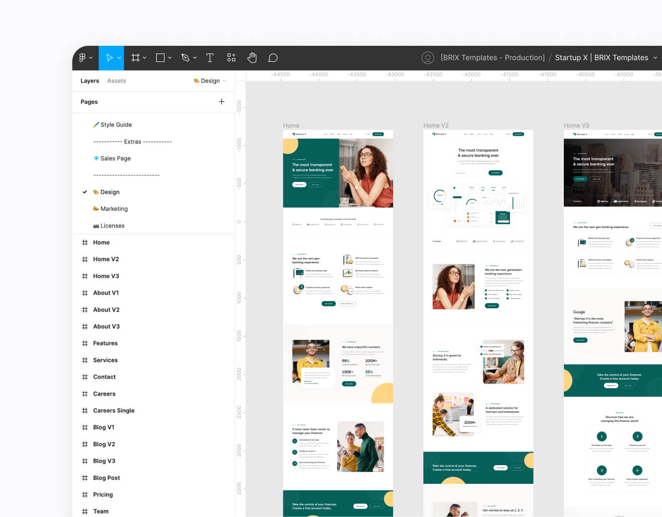The height and width of the screenshot is (517, 662).
Task: Add a new page with the plus button
Action: (x=222, y=101)
